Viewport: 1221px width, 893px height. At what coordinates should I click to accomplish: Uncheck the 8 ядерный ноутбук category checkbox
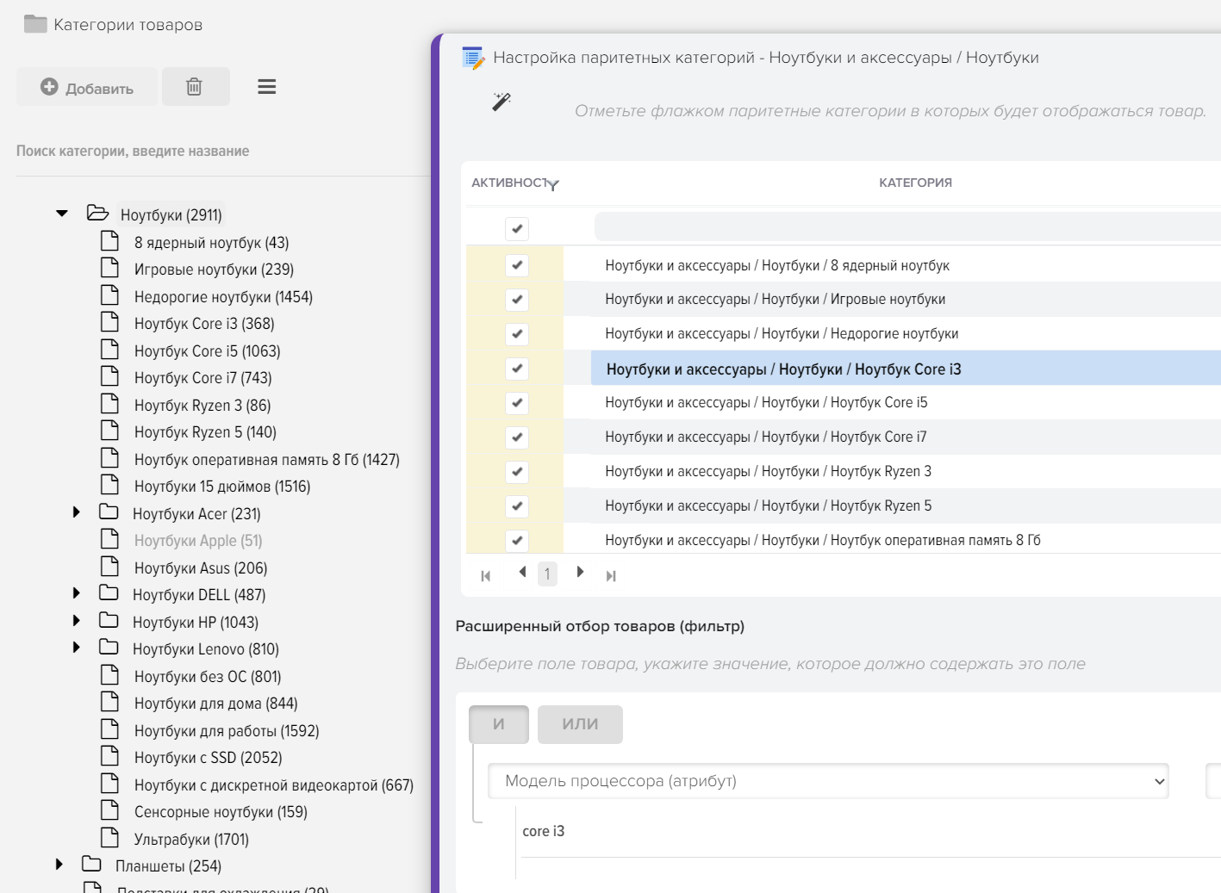[x=517, y=265]
